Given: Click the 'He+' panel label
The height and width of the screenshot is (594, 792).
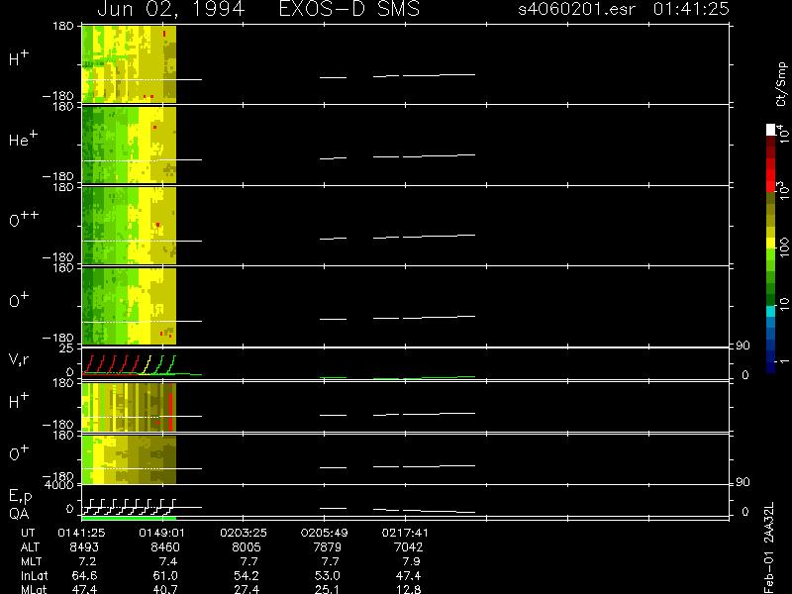Looking at the screenshot, I should pos(23,139).
